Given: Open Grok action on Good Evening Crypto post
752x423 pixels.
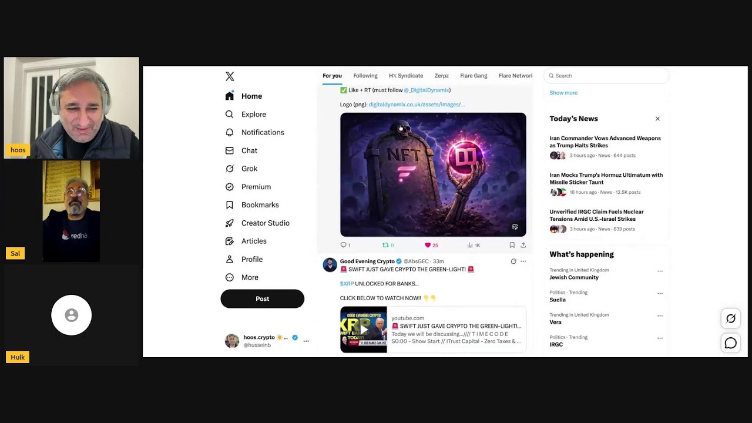Looking at the screenshot, I should click(513, 261).
